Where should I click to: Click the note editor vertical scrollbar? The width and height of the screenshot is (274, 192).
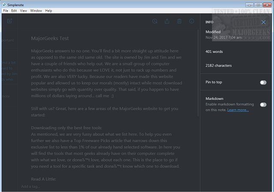coord(198,73)
